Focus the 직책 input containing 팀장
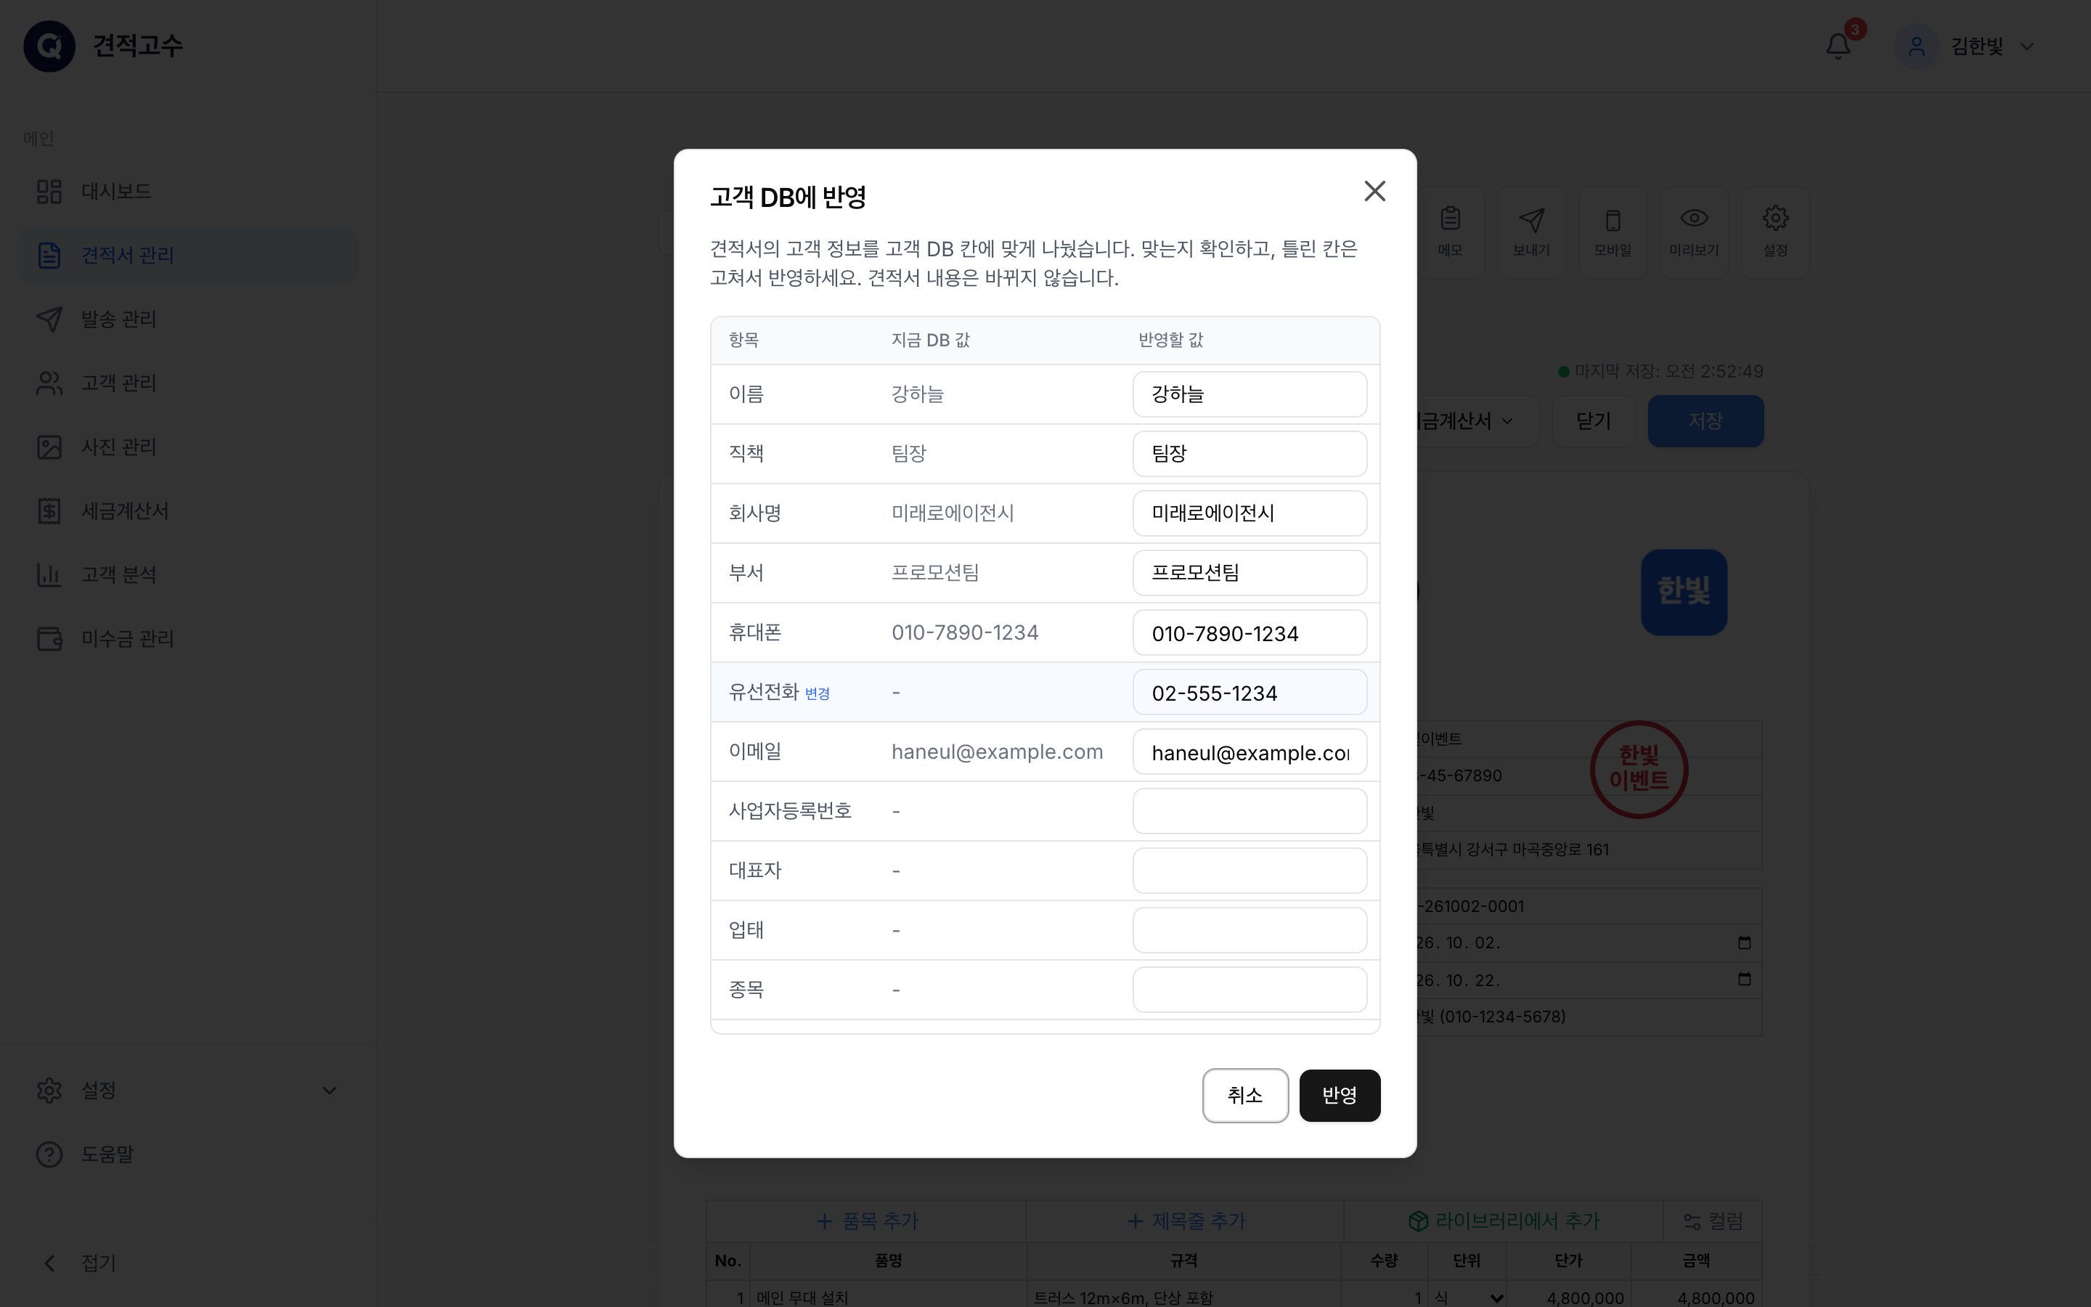The height and width of the screenshot is (1307, 2091). tap(1250, 454)
